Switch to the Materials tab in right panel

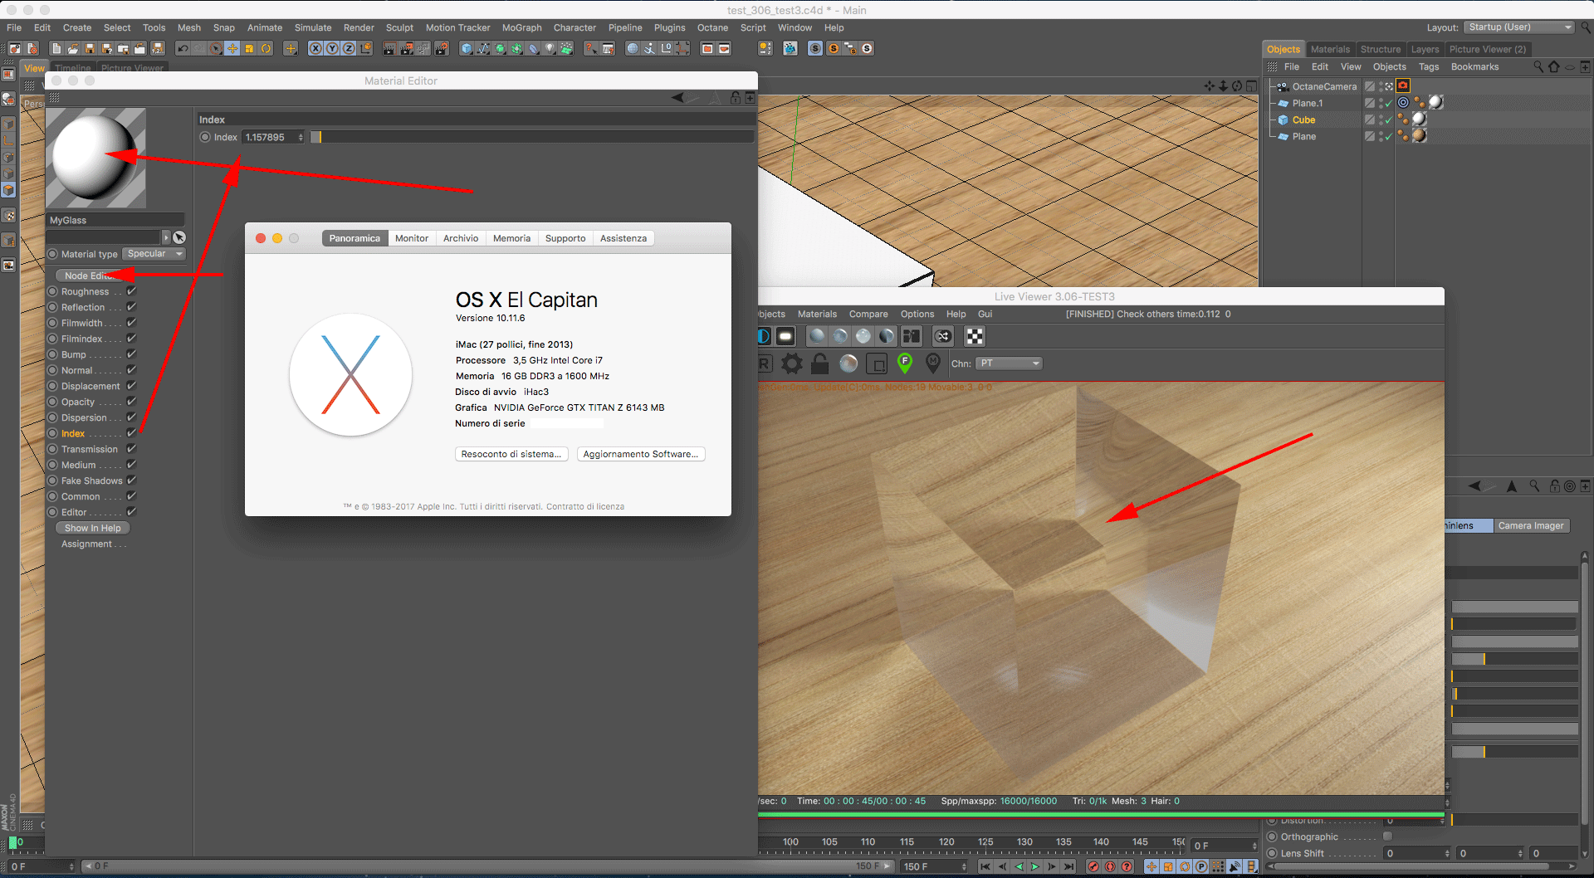(x=1330, y=50)
